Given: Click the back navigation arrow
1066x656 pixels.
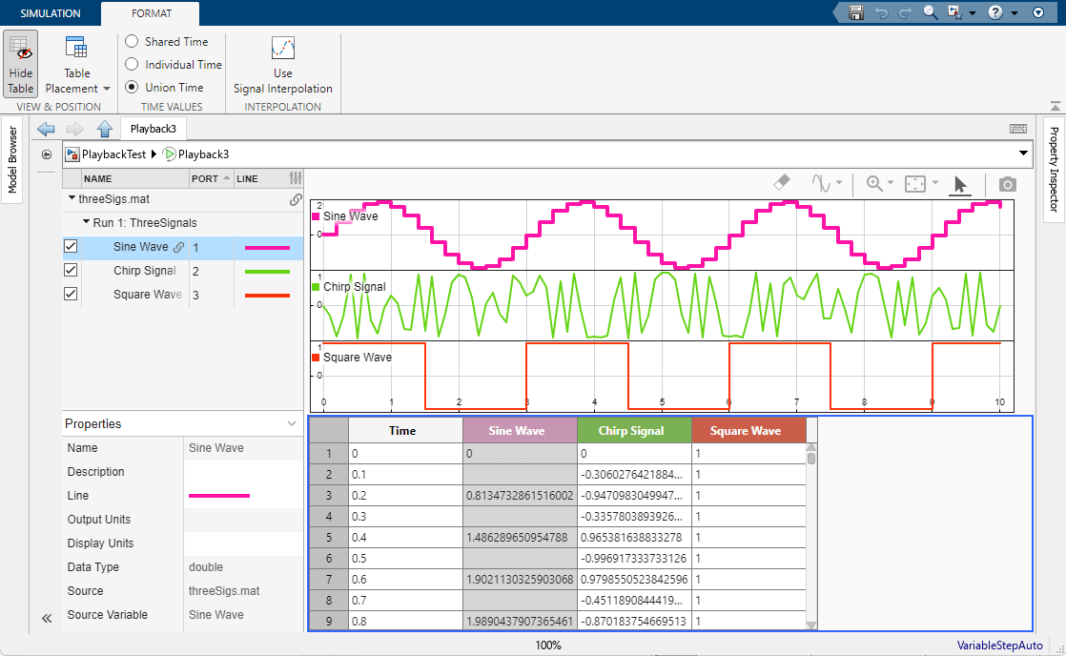Looking at the screenshot, I should (45, 128).
